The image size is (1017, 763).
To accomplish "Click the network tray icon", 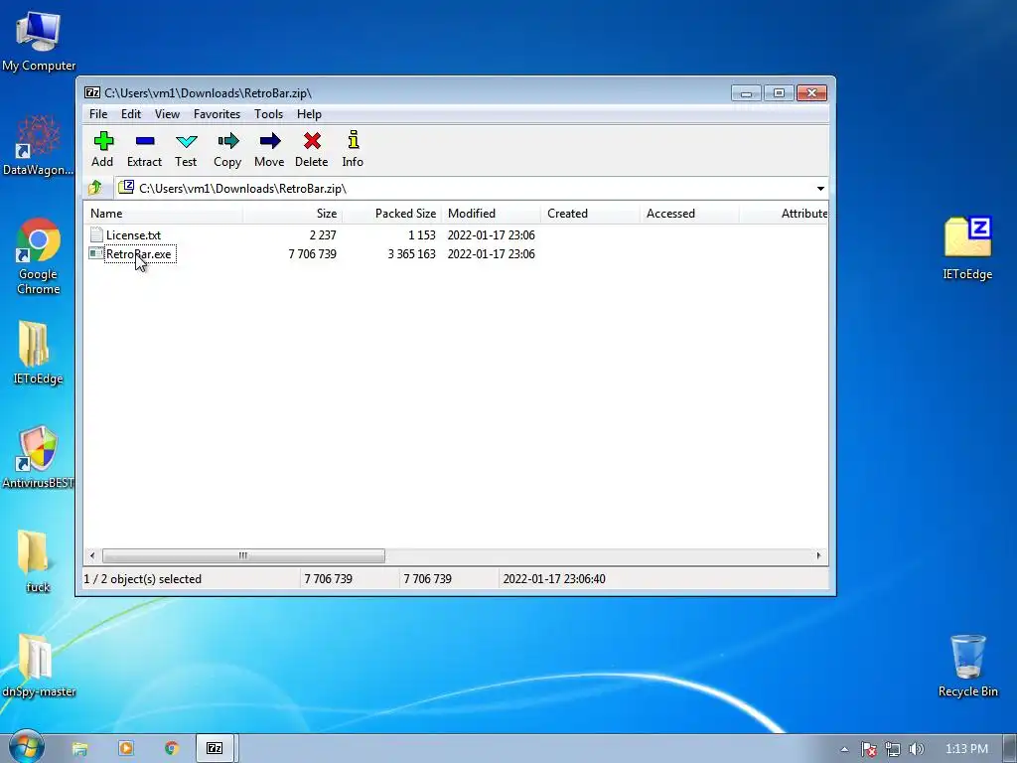I will point(893,749).
